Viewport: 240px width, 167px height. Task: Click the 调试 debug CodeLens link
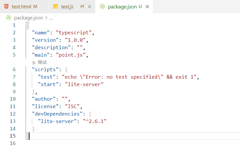42,62
